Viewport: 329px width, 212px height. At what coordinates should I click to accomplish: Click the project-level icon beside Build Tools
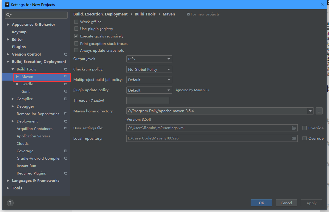66,69
